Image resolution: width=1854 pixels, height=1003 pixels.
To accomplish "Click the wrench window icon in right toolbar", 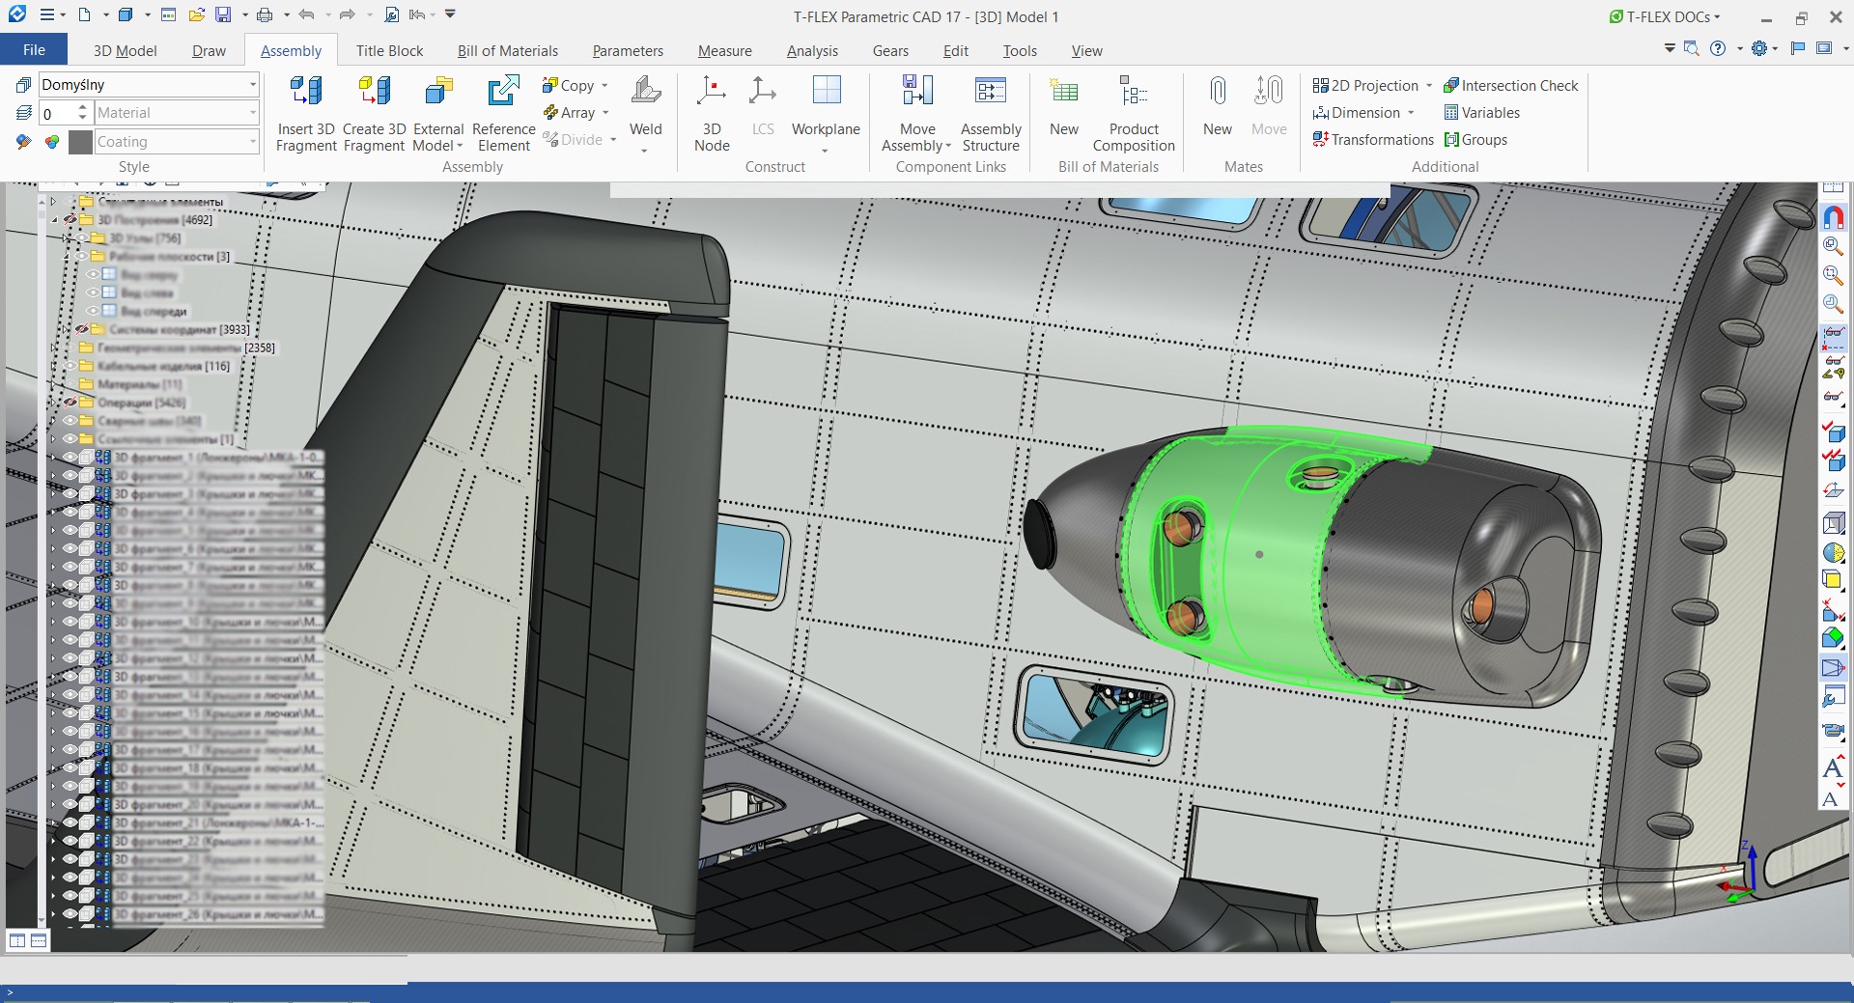I will click(1833, 698).
